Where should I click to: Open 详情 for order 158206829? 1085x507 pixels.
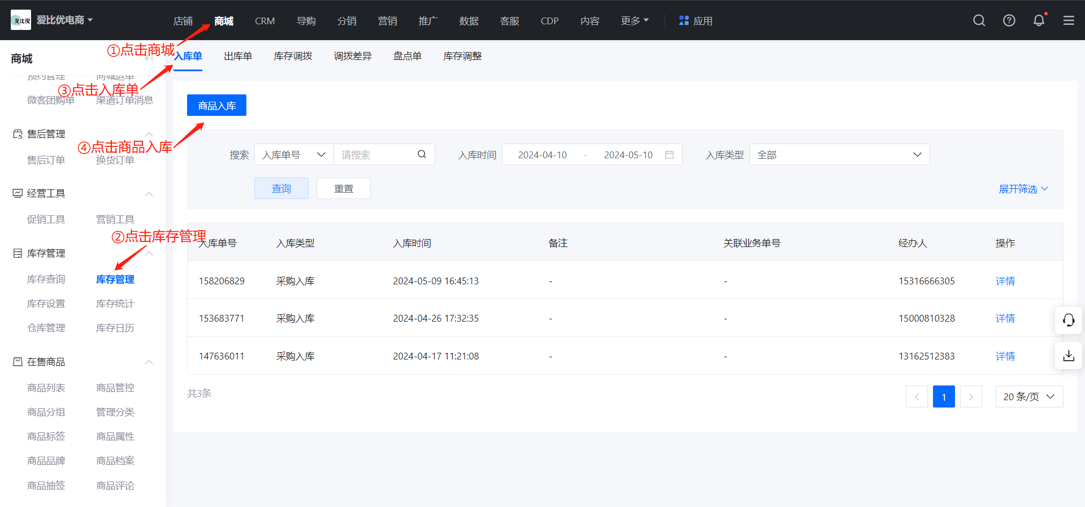(1005, 281)
